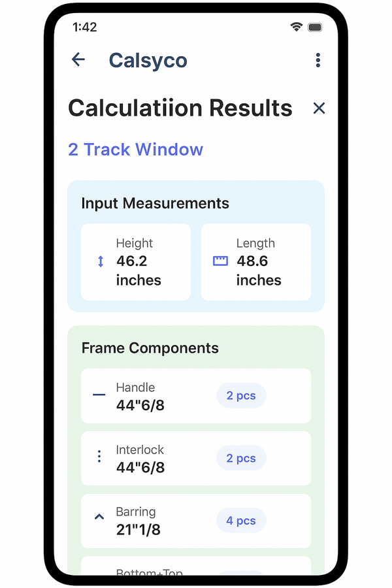Open the three-dot overflow menu icon
Image resolution: width=392 pixels, height=588 pixels.
[x=318, y=59]
